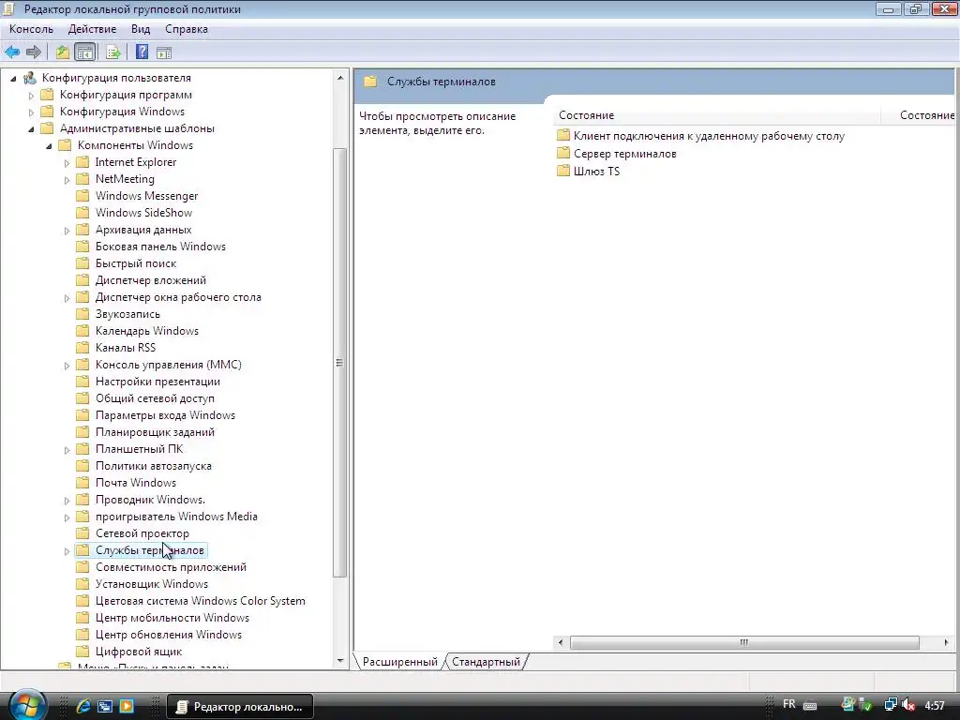Select Windows SideShow folder
This screenshot has height=720, width=960.
pyautogui.click(x=143, y=213)
